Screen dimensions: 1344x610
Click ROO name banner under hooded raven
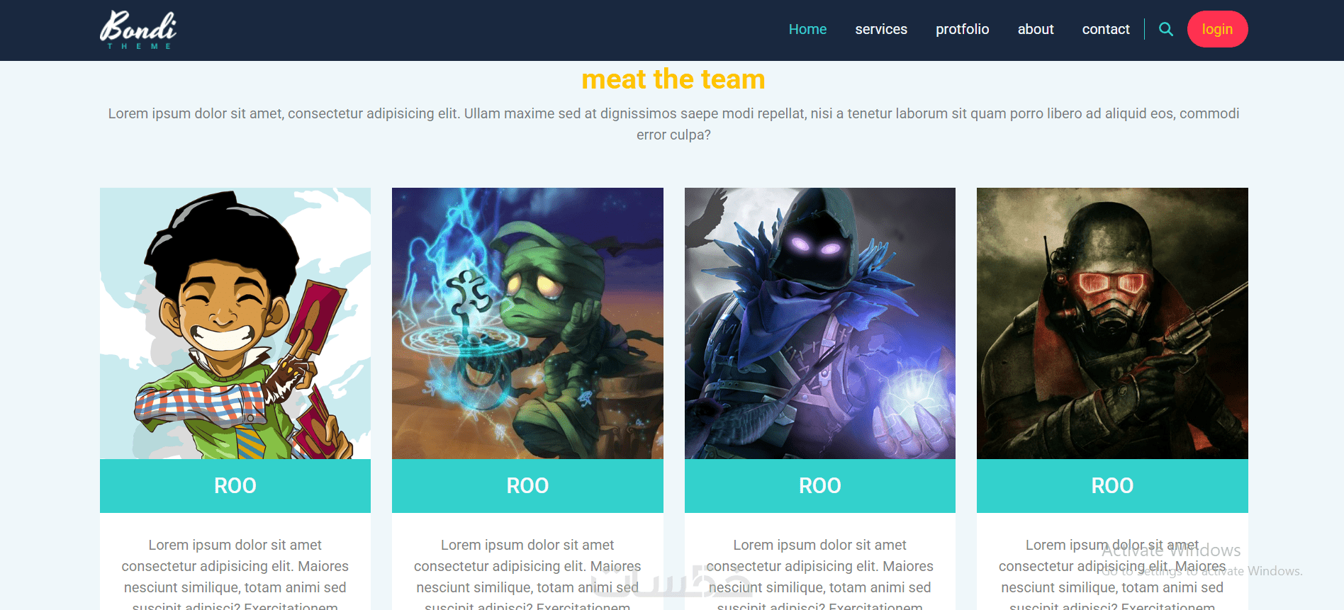820,486
